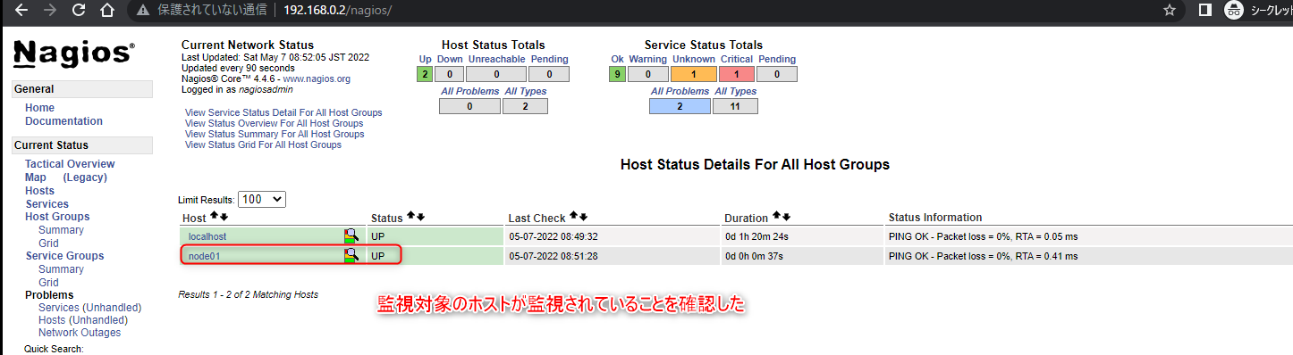Sort Duration column descending arrow

tap(785, 217)
